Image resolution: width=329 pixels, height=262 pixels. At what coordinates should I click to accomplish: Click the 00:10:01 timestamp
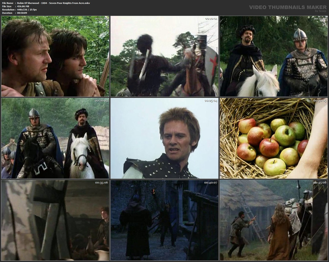pyautogui.click(x=211, y=19)
